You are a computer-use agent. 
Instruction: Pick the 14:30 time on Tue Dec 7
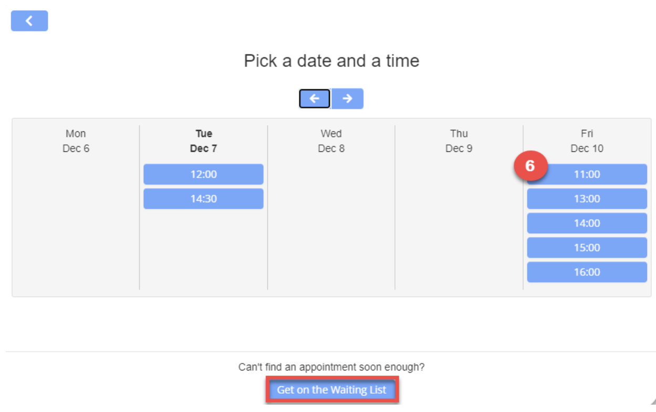203,199
